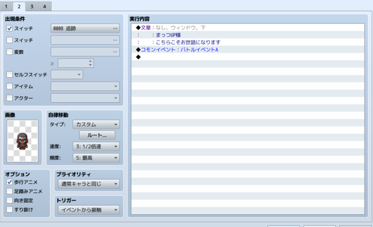Click the second スイッチ field ellipsis button
Screen dimensions: 373x227
[x=115, y=40]
